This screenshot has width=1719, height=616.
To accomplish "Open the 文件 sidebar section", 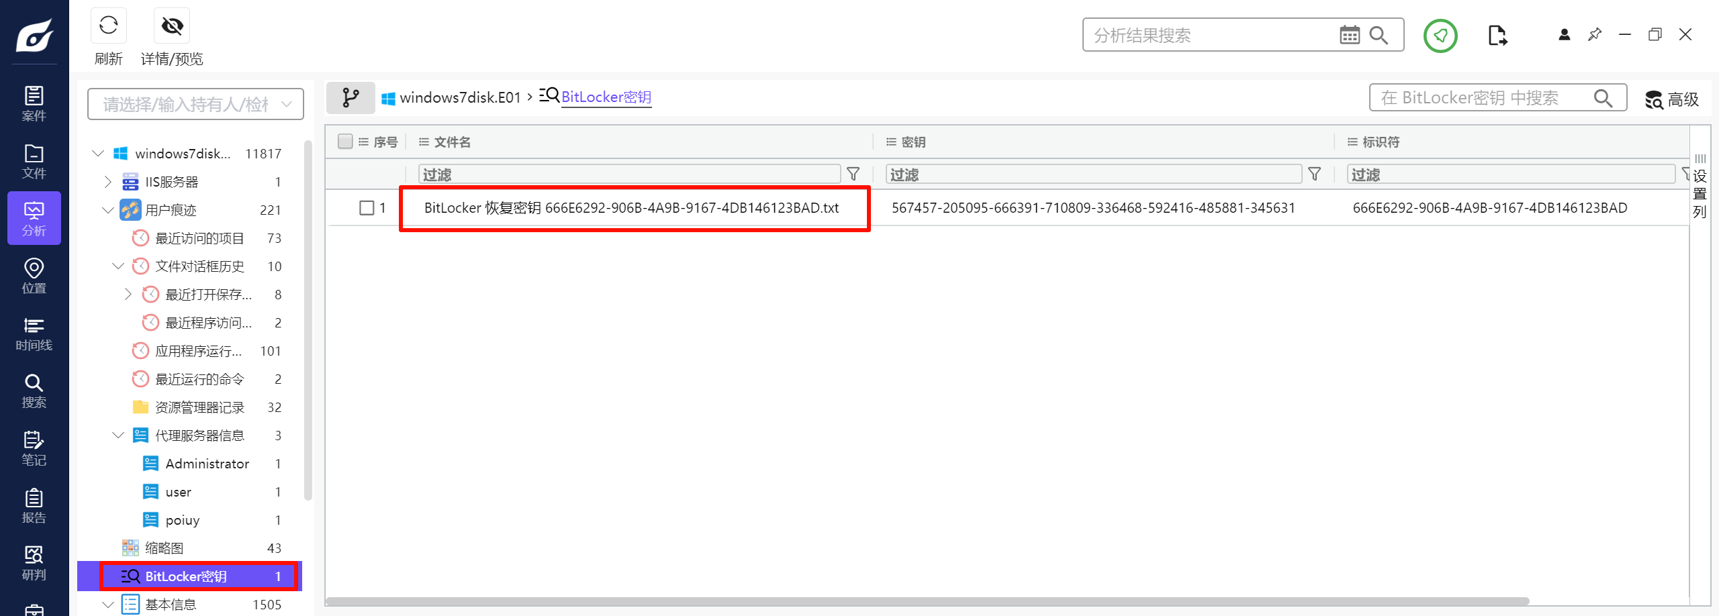I will 34,161.
